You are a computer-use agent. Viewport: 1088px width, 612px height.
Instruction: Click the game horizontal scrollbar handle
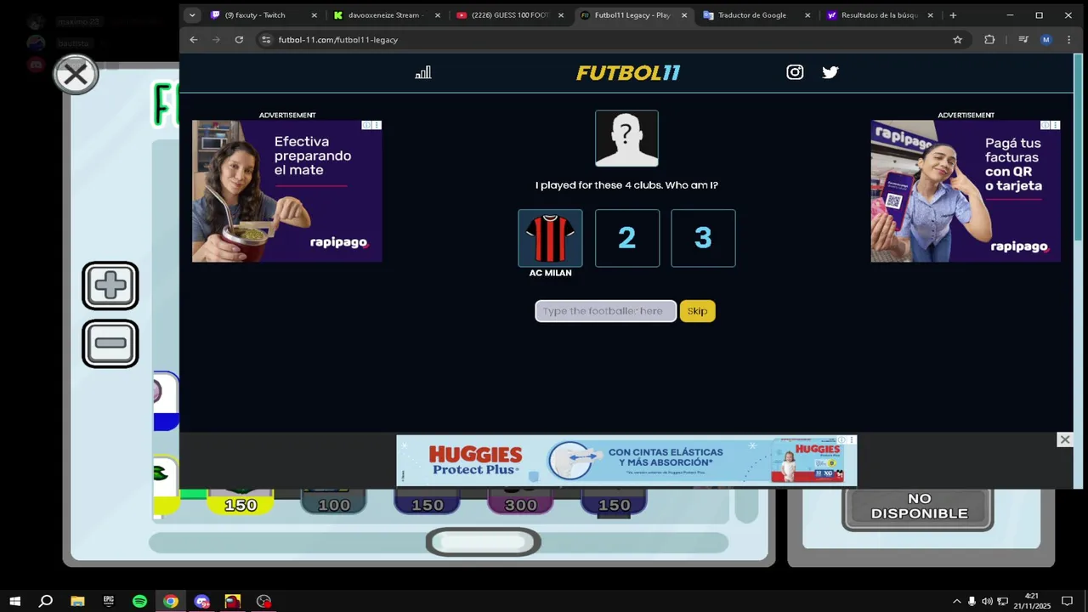(483, 542)
